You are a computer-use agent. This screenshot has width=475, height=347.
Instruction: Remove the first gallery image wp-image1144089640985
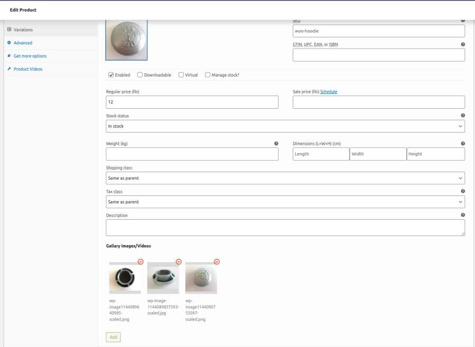(141, 262)
